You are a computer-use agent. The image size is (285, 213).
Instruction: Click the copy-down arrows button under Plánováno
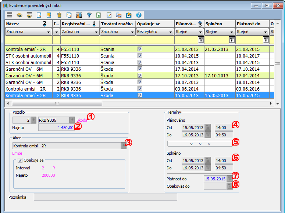200,144
